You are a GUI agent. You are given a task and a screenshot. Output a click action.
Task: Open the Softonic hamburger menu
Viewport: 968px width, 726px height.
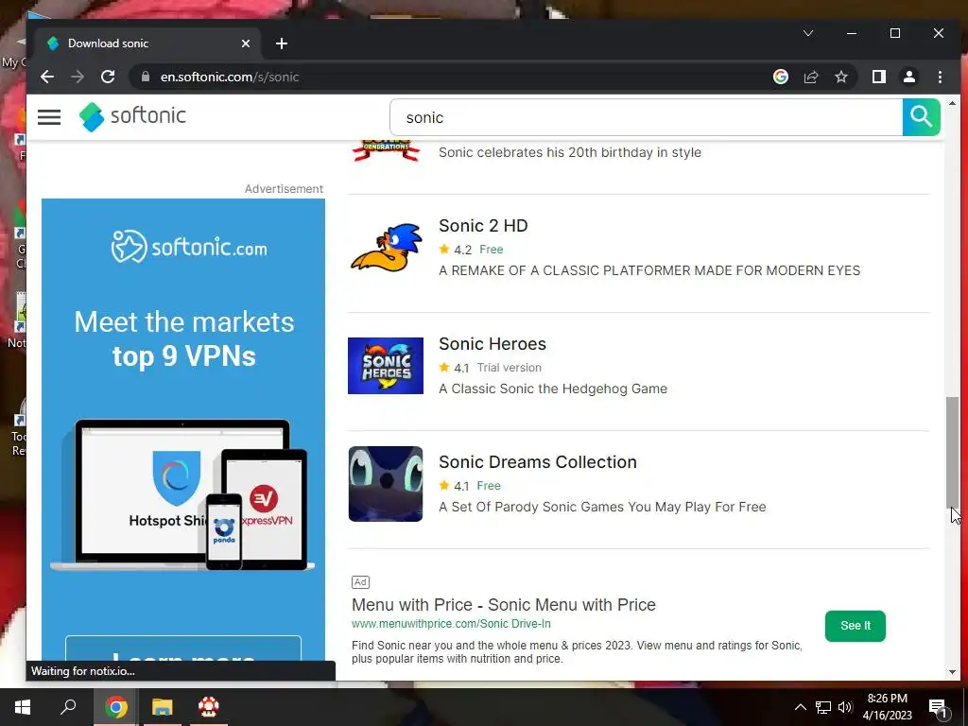click(49, 116)
